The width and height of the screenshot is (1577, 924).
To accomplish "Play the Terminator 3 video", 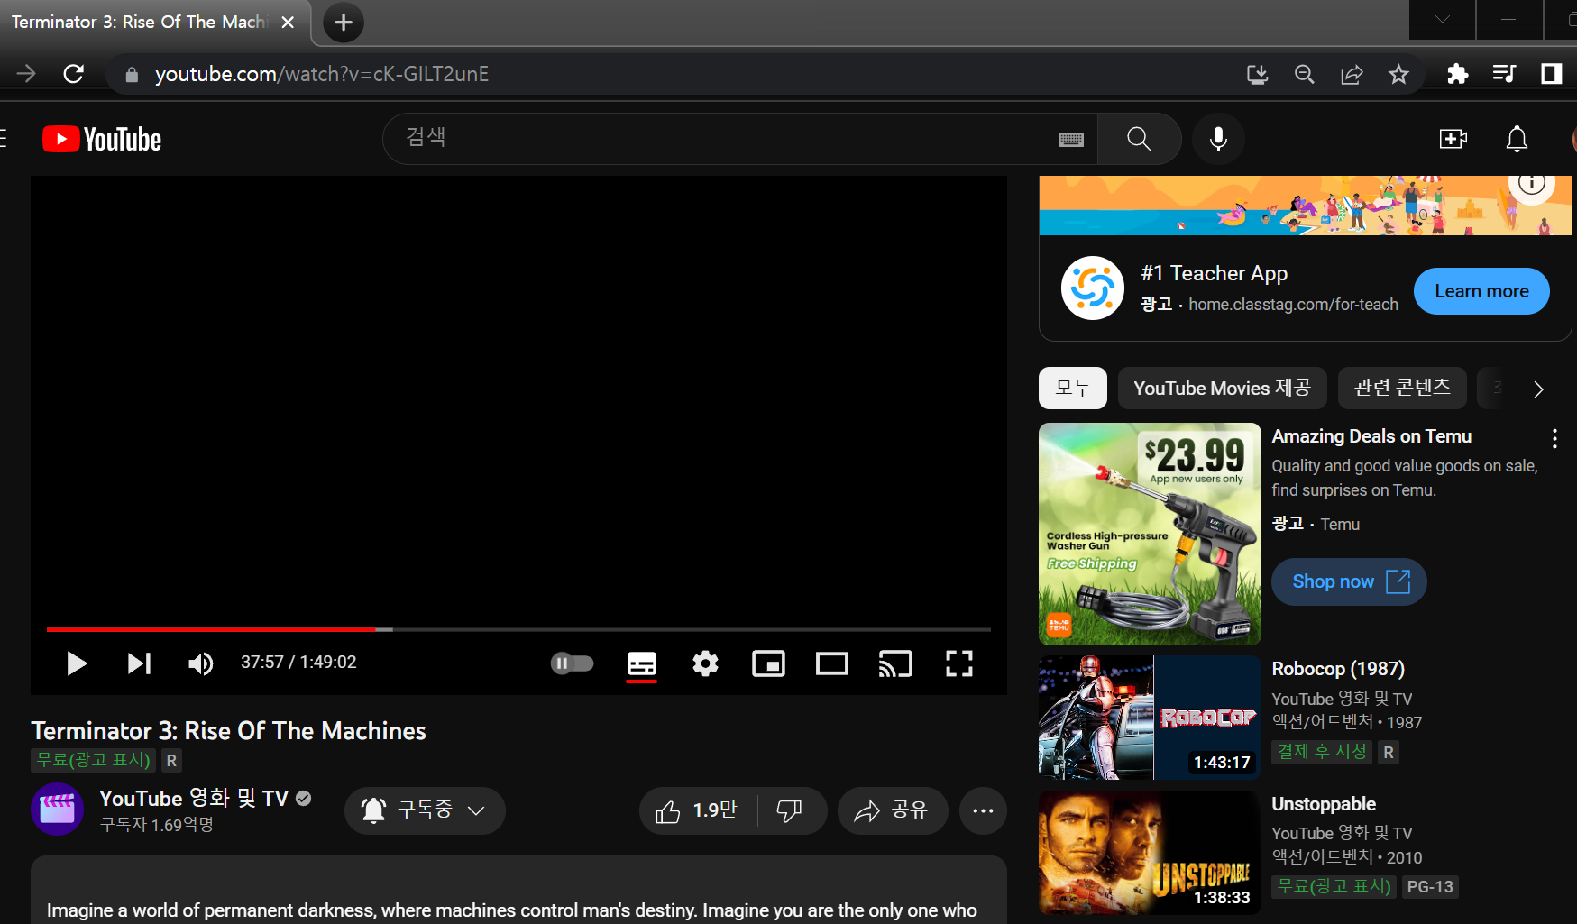I will pyautogui.click(x=77, y=664).
